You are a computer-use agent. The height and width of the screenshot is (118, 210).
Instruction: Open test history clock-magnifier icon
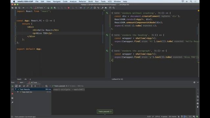(46, 86)
